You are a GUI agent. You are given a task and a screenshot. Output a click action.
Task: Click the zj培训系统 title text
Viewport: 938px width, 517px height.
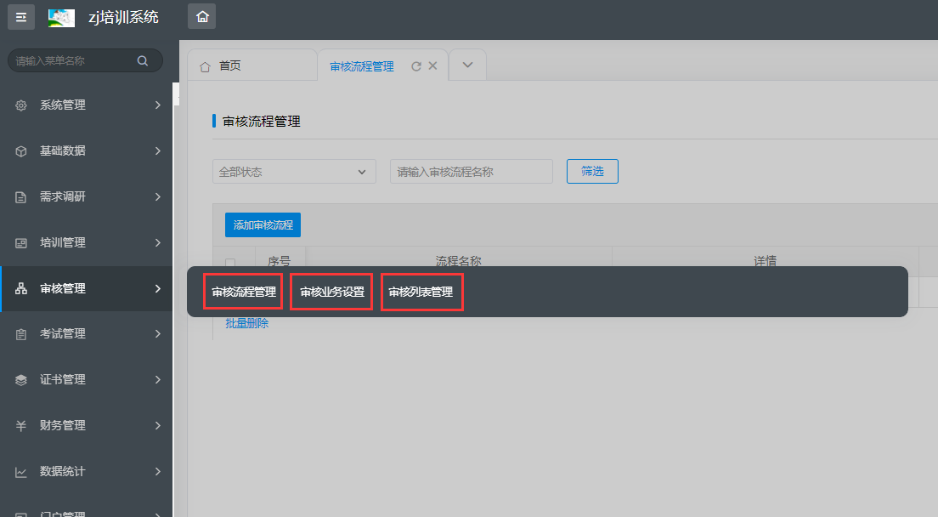[x=123, y=17]
